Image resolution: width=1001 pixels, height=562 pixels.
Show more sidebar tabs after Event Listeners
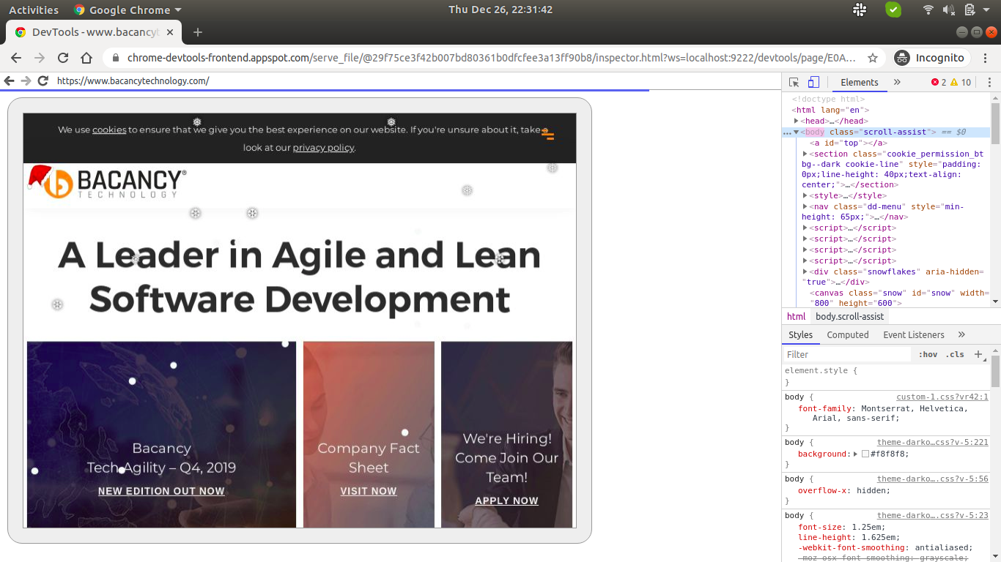point(961,334)
